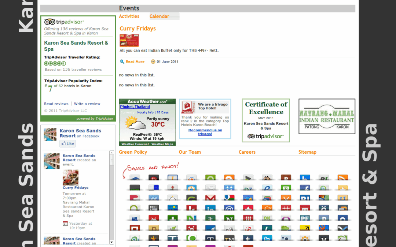The image size is (396, 247).
Task: Open Weather Maps in AccuWeather footer
Action: coord(162,144)
